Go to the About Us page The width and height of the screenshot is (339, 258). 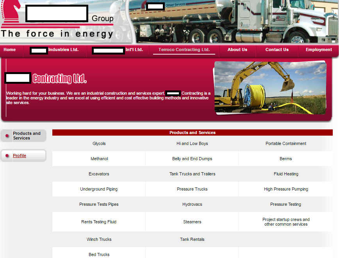[237, 49]
